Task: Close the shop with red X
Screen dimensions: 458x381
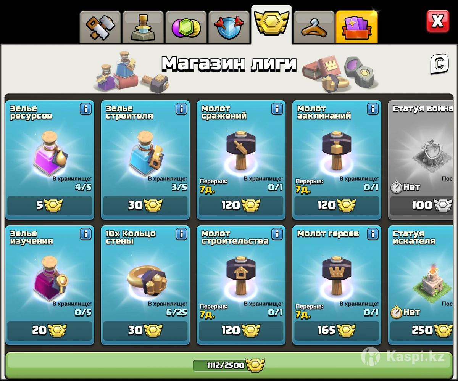Action: (437, 21)
